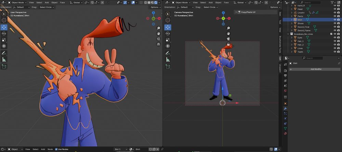Open Global orientation dropdown in left viewport
This screenshot has width=342, height=152.
76,3
